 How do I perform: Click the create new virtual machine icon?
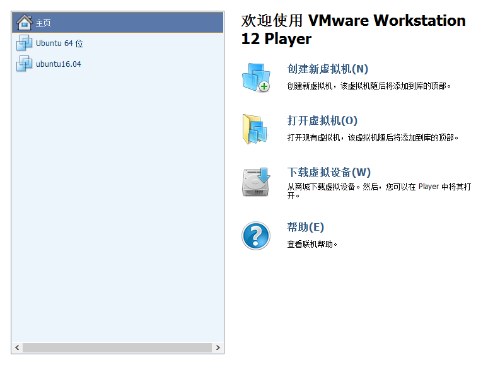tap(256, 78)
